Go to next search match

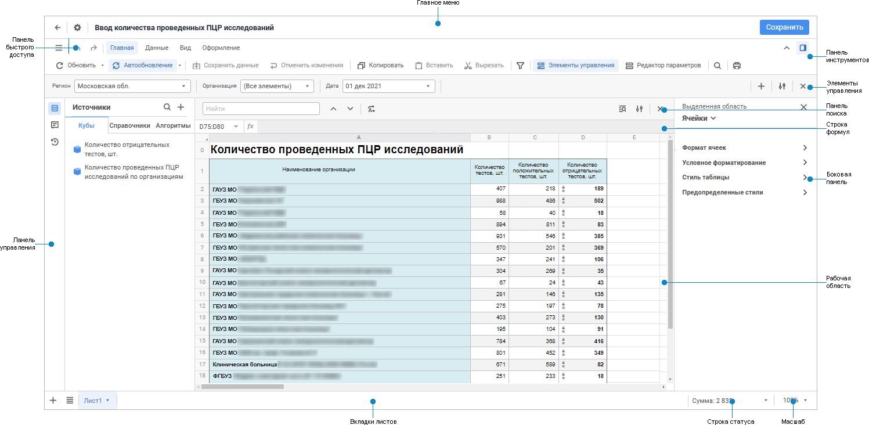pos(350,109)
